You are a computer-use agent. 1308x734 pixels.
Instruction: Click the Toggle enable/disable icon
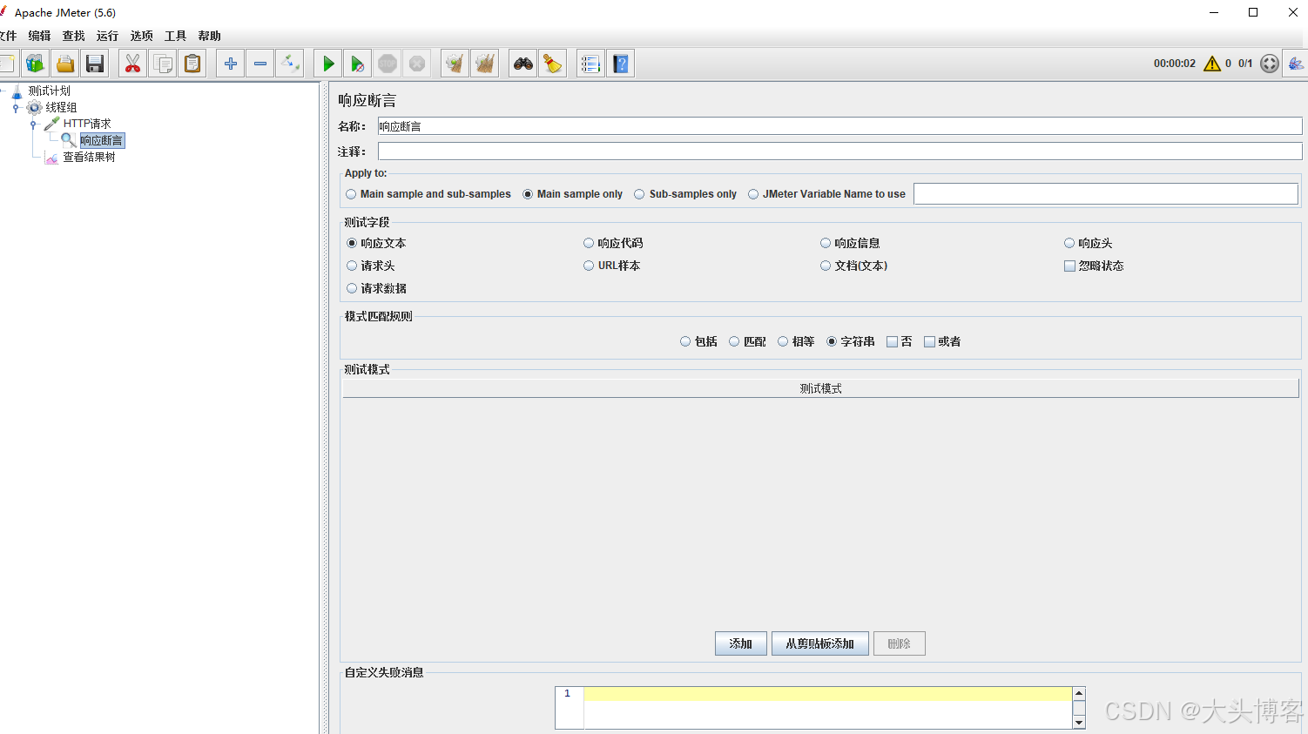pos(289,64)
